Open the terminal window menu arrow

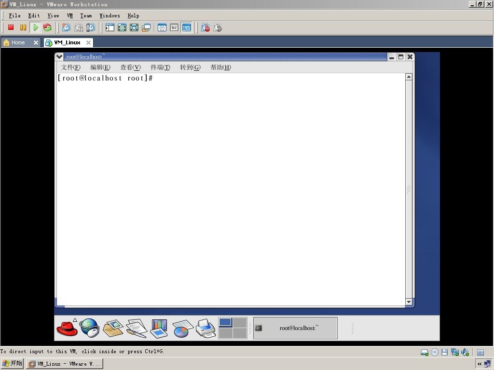coord(59,57)
